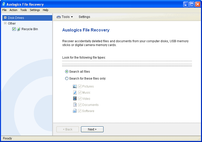This screenshot has width=202, height=142.
Task: Open the Help menu
Action: [x=46, y=10]
